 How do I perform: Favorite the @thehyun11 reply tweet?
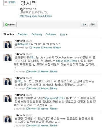35,48
